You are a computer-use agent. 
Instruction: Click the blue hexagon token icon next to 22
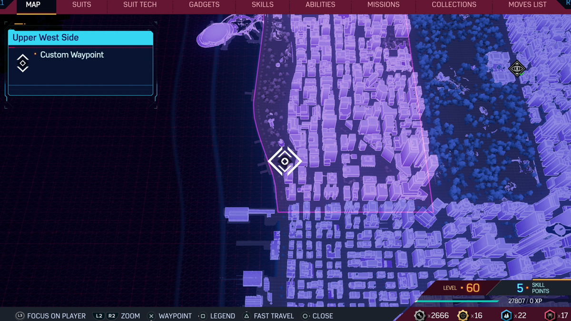click(506, 315)
